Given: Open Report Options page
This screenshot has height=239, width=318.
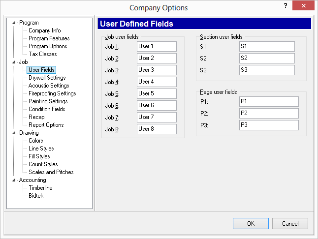Looking at the screenshot, I should pos(46,125).
